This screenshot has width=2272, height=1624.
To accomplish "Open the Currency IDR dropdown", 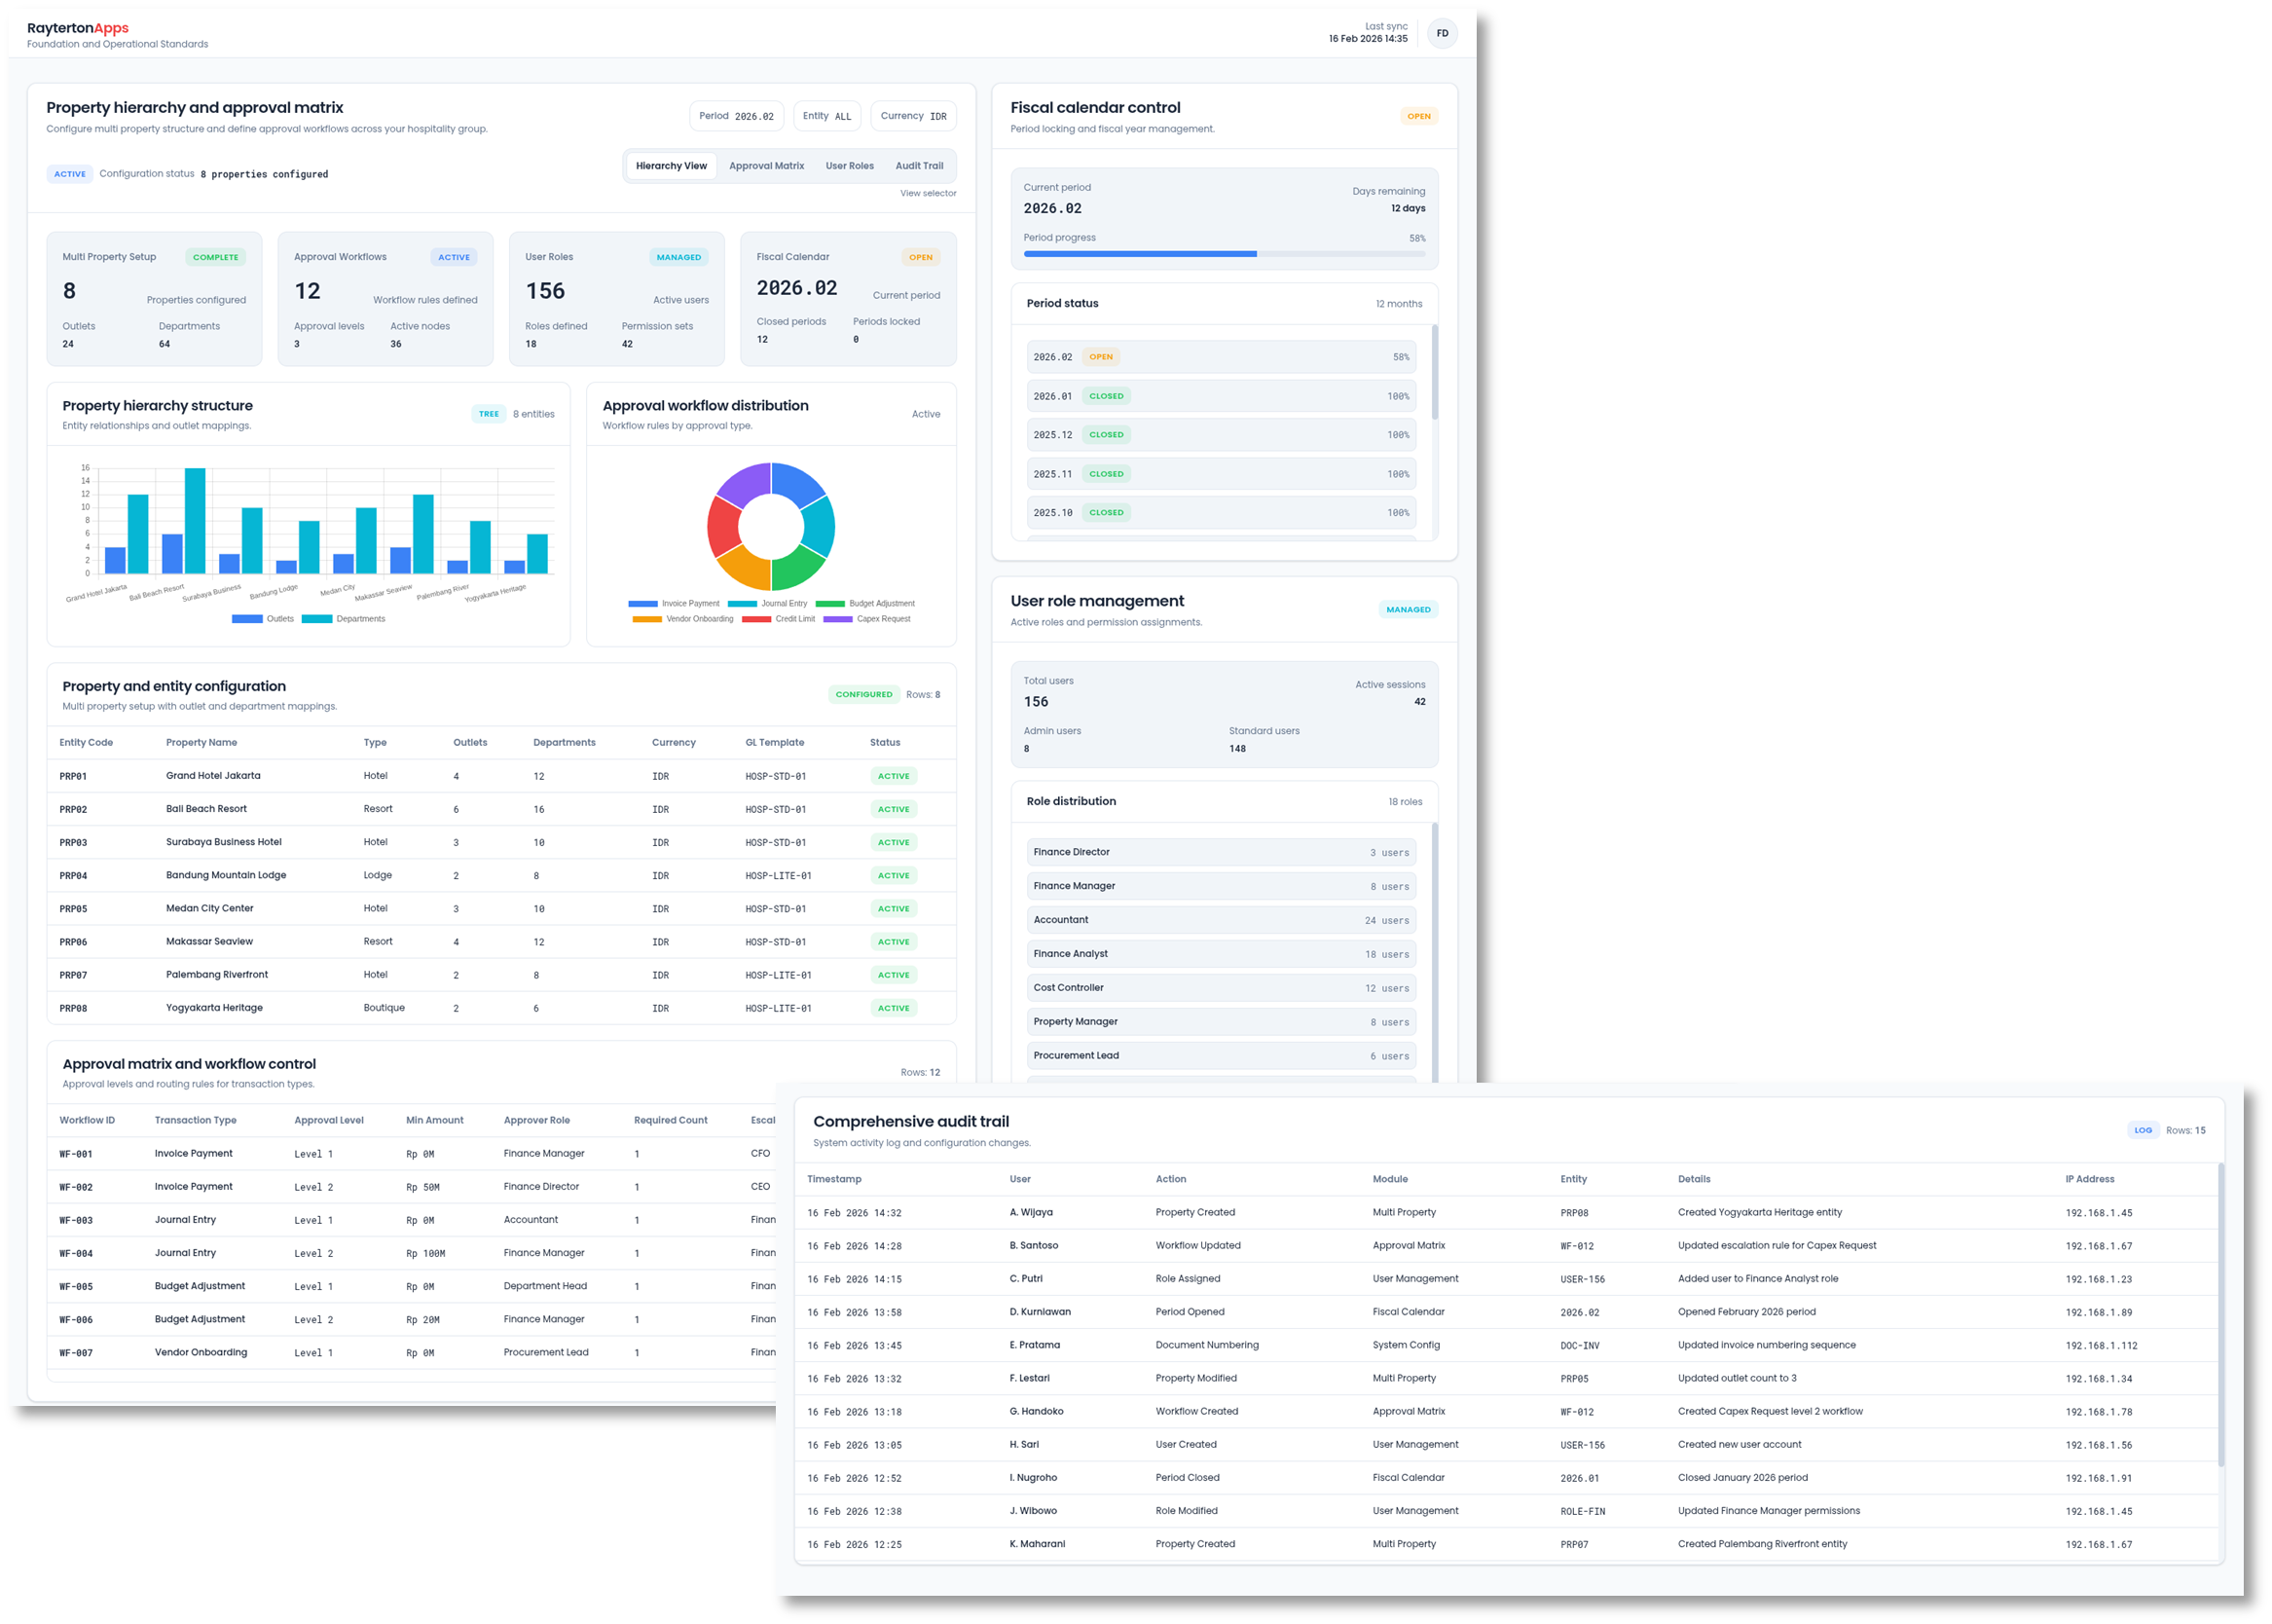I will [913, 116].
